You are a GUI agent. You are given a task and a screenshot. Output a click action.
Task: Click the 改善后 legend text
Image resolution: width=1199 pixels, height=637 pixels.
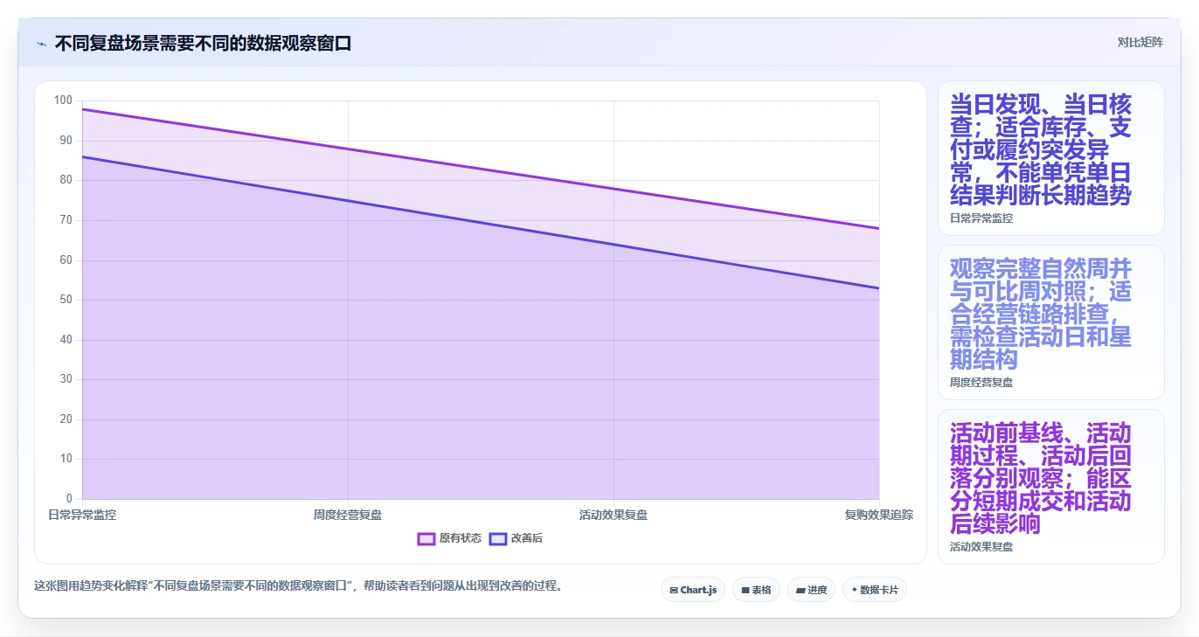(x=527, y=538)
